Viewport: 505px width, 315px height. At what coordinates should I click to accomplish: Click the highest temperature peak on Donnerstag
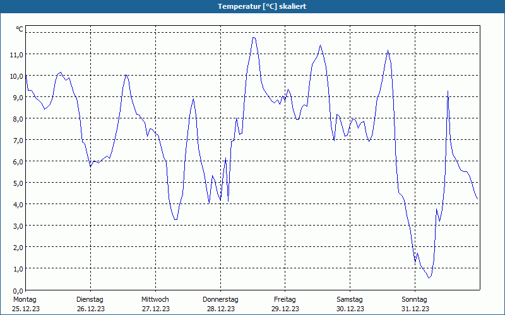point(254,38)
